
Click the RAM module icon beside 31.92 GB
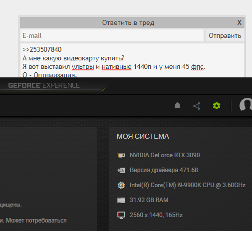click(x=121, y=200)
